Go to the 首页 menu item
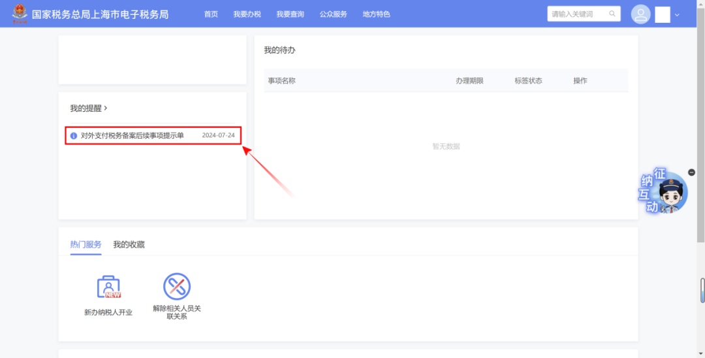The height and width of the screenshot is (358, 705). (211, 14)
